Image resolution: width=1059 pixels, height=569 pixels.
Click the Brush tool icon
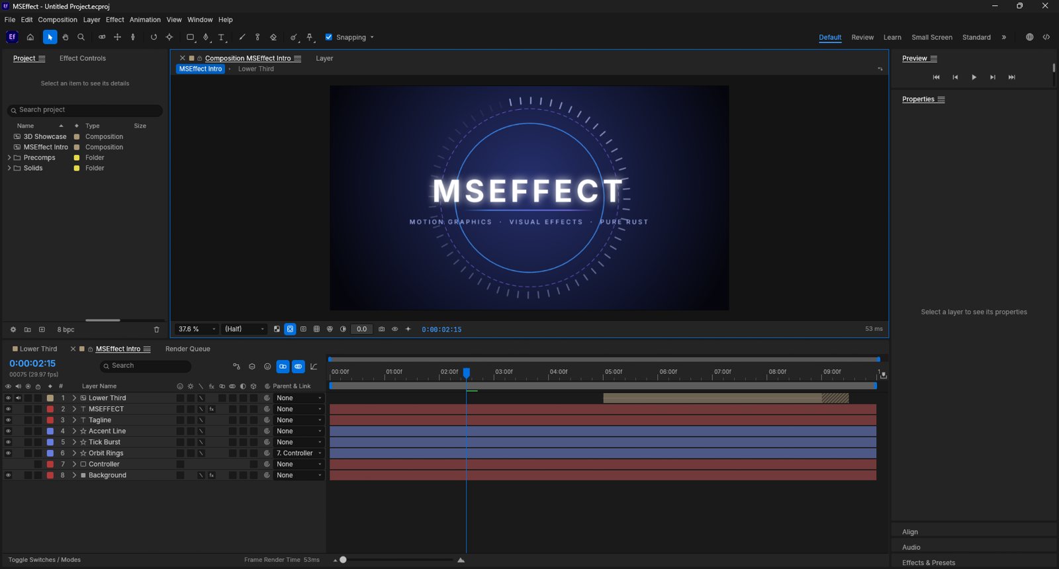click(x=242, y=37)
